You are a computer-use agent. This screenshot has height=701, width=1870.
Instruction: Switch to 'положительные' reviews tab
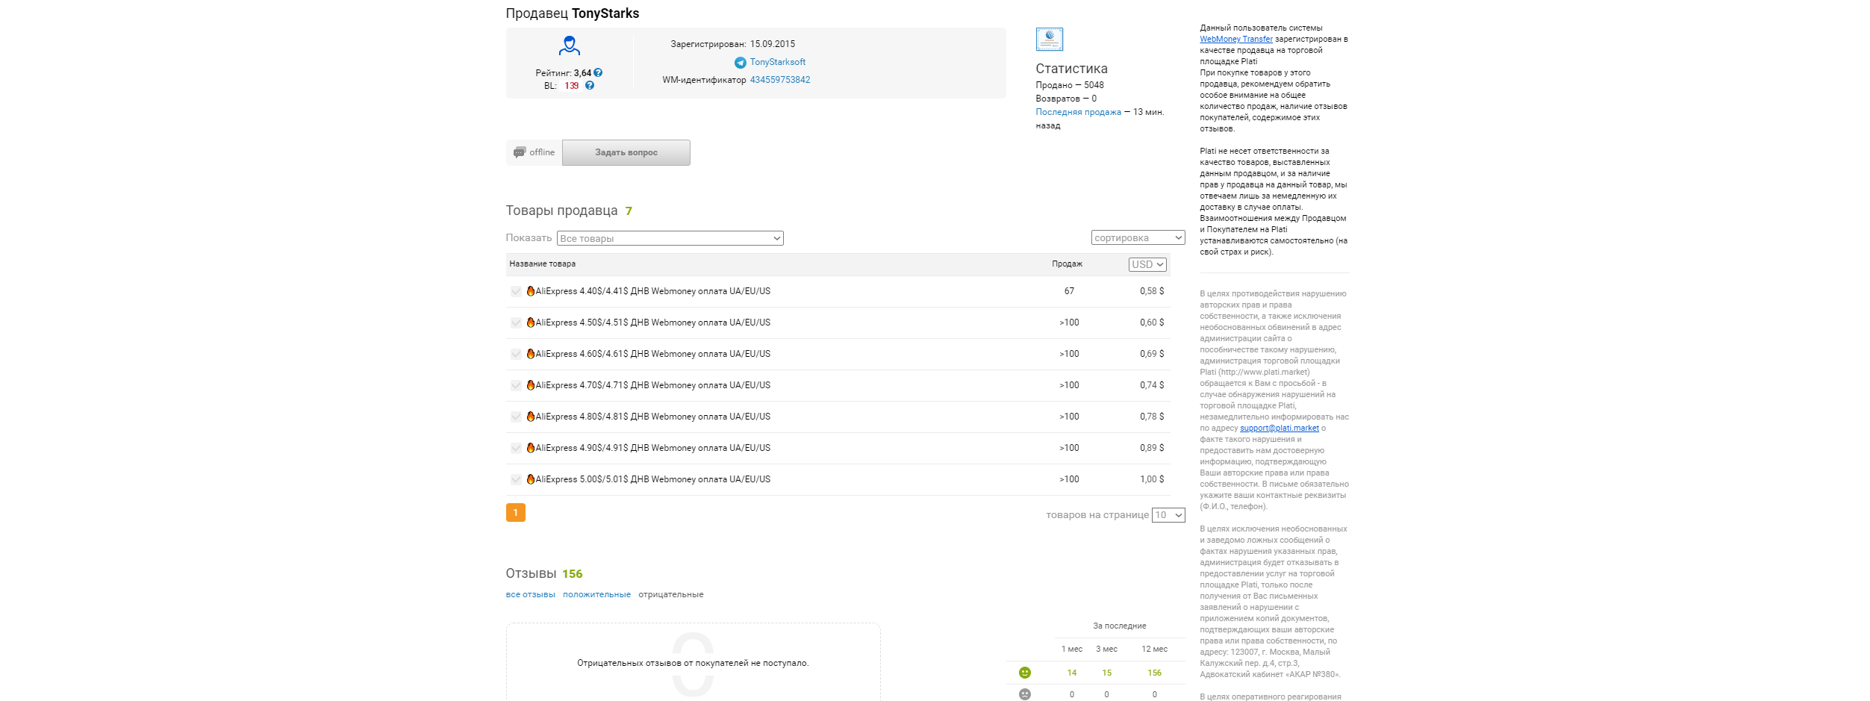pyautogui.click(x=596, y=594)
